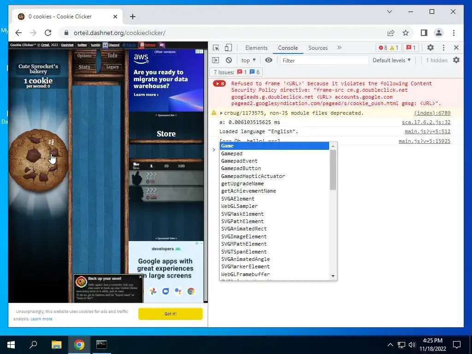Select WebGLSampler suggestion
The width and height of the screenshot is (472, 354).
pyautogui.click(x=275, y=206)
